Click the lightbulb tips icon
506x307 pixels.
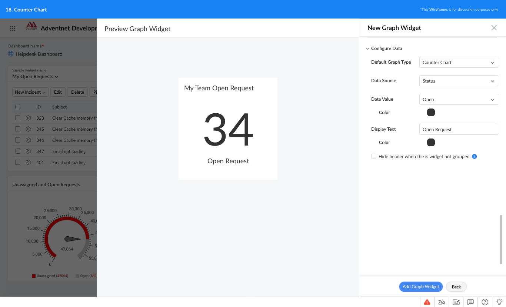pos(499,302)
